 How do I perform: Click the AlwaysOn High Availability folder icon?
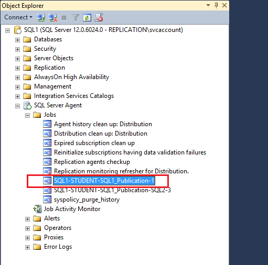[x=27, y=77]
